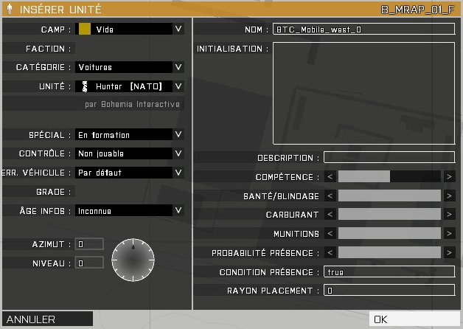Click the carburant slider bar
Viewport: 463px width, 329px height.
[389, 215]
